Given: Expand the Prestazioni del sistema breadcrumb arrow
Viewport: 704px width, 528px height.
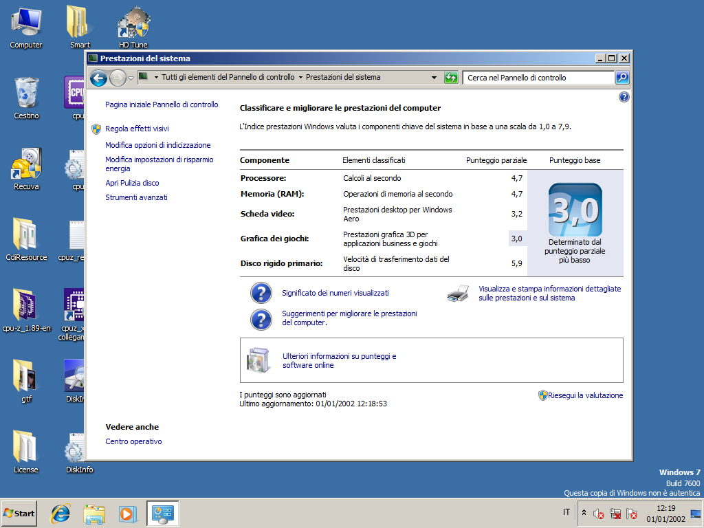Looking at the screenshot, I should [300, 78].
